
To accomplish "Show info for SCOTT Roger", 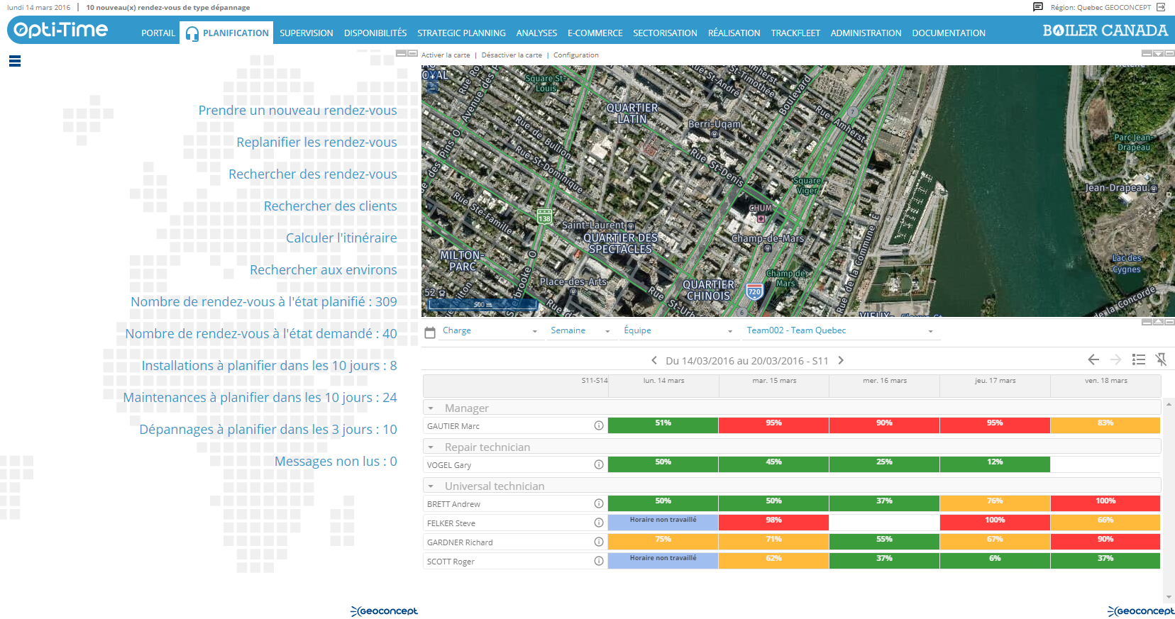I will pos(599,562).
